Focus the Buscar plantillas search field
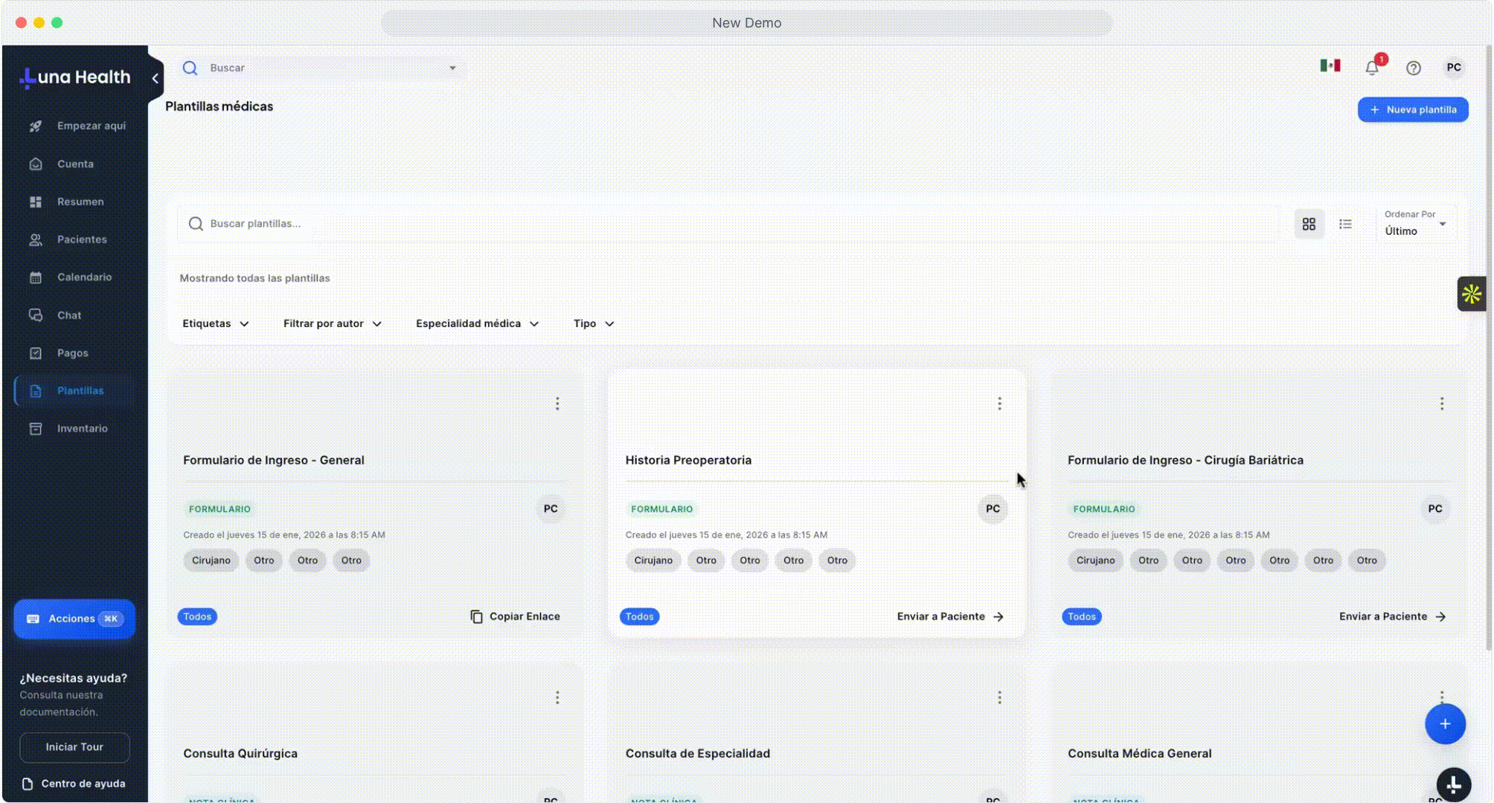1494x803 pixels. pyautogui.click(x=729, y=224)
